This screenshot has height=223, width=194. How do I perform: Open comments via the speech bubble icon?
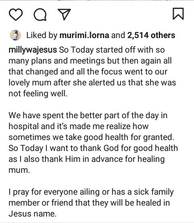pos(40,15)
